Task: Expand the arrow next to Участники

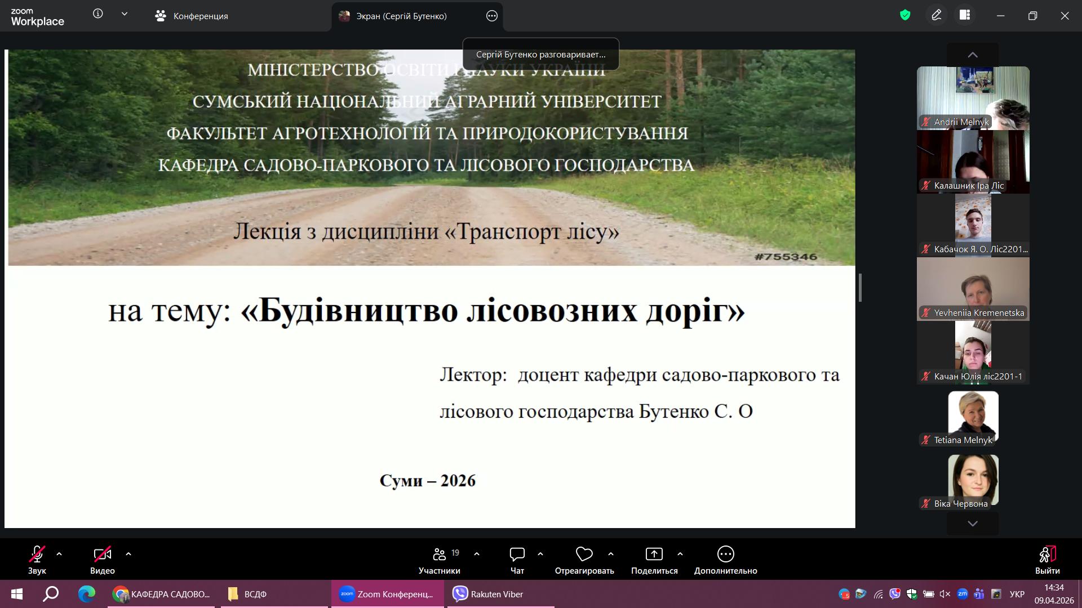Action: point(477,554)
